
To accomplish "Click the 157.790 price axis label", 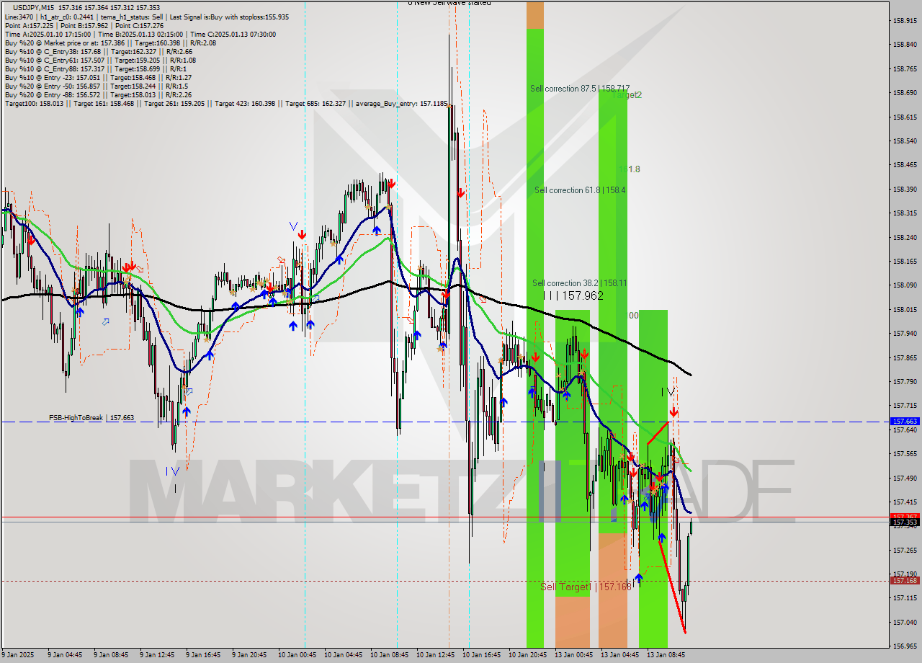I will [904, 381].
